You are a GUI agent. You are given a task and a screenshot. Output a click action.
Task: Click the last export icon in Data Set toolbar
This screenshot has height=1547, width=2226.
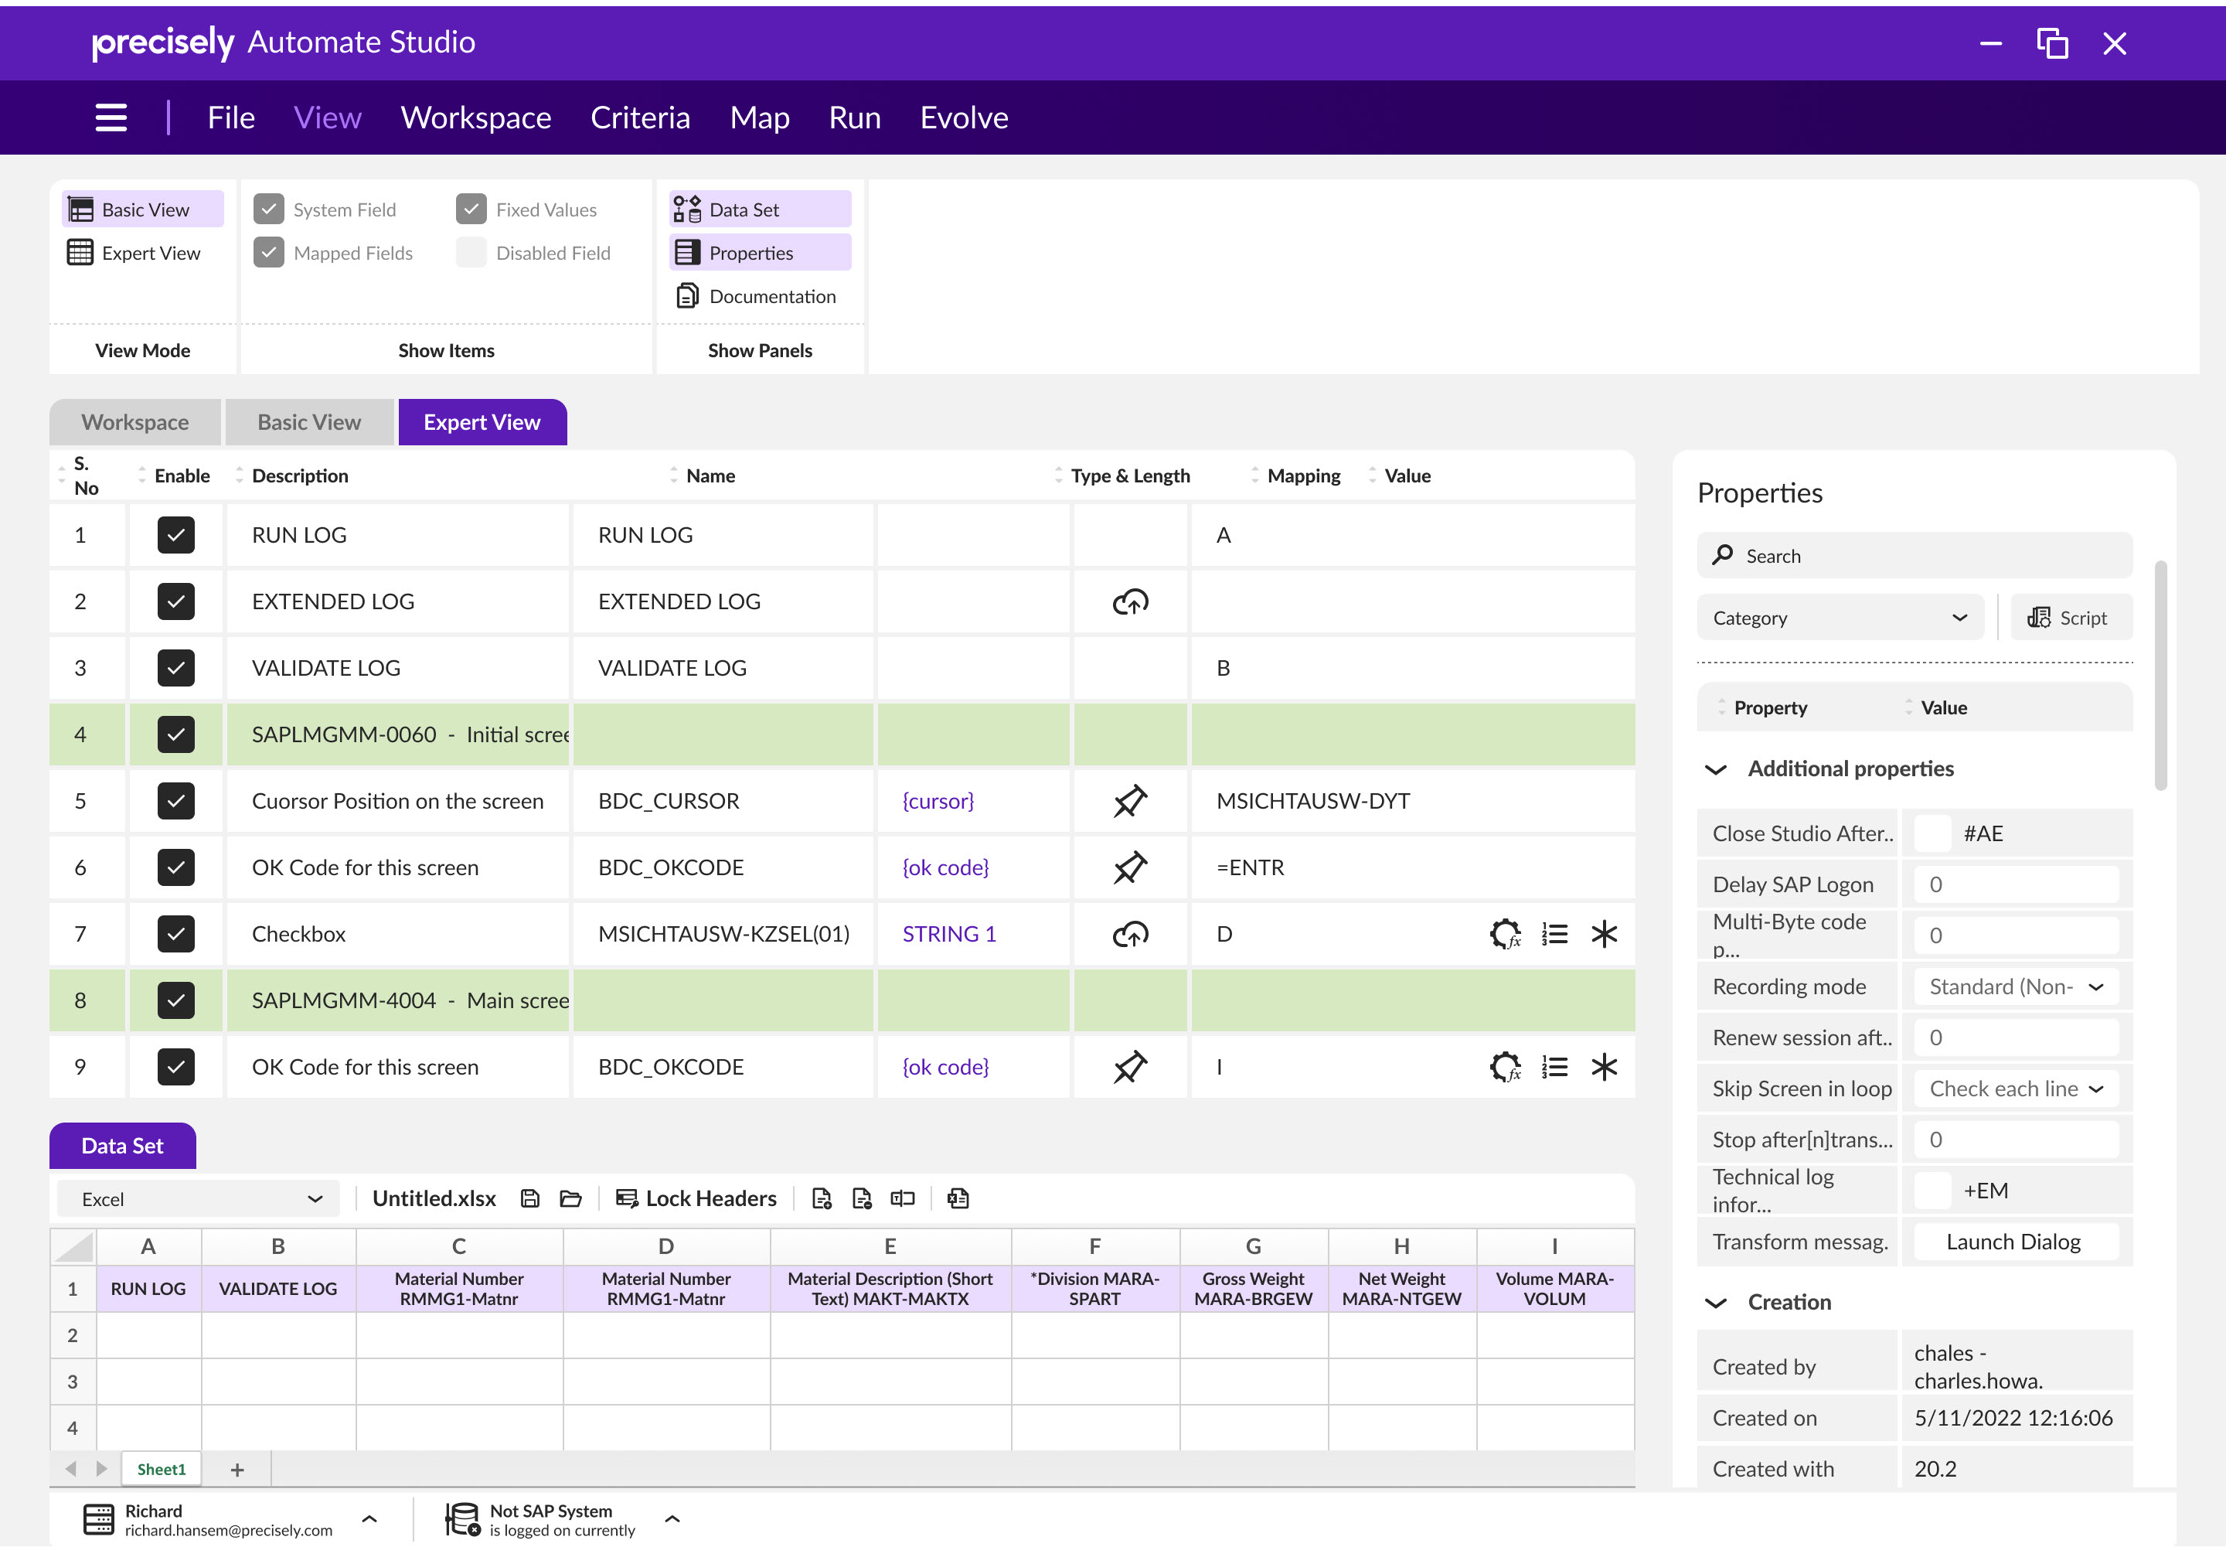click(958, 1199)
